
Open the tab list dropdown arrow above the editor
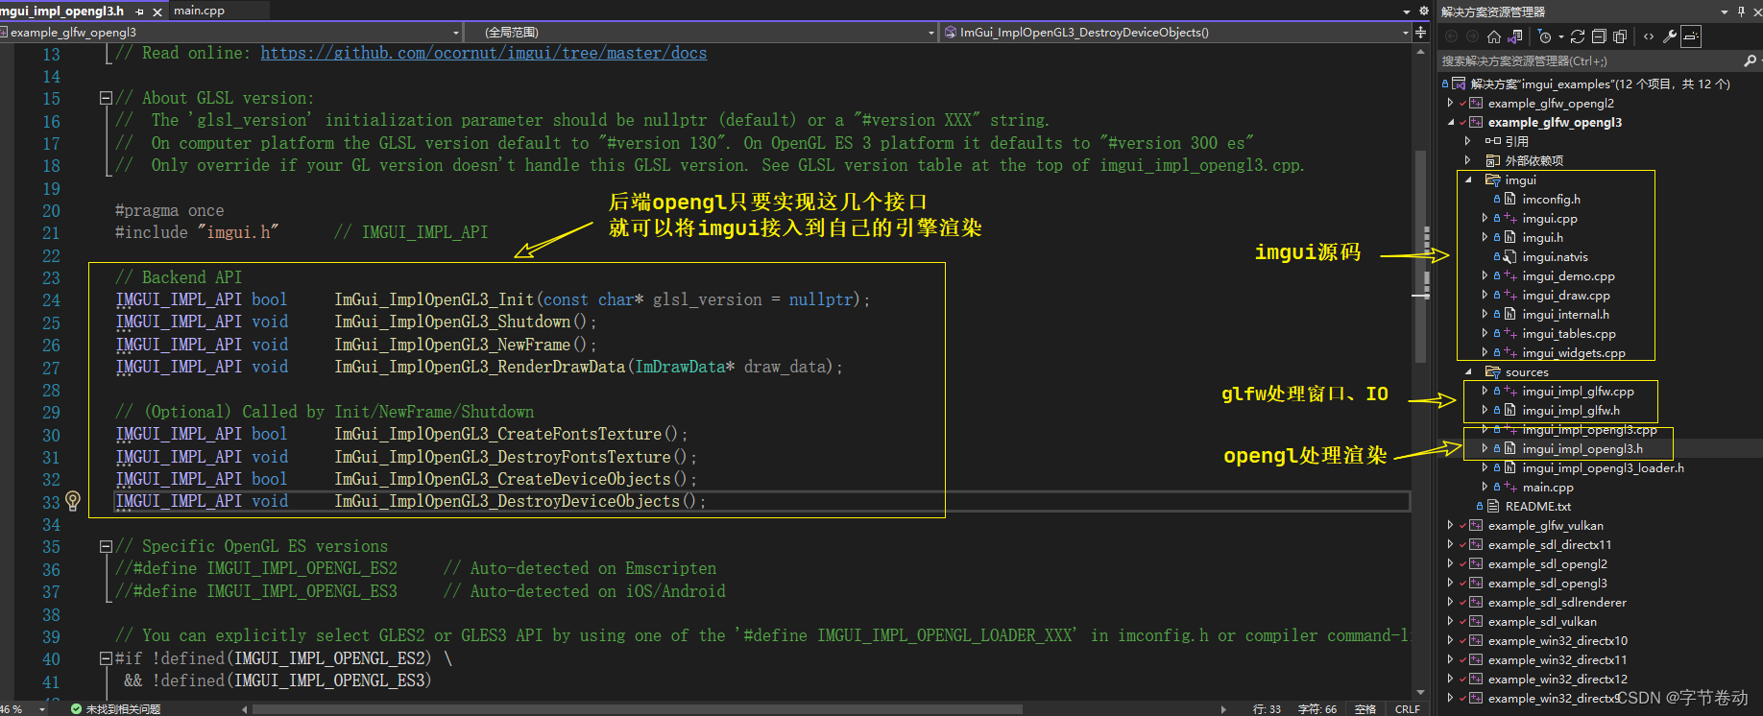[1408, 12]
